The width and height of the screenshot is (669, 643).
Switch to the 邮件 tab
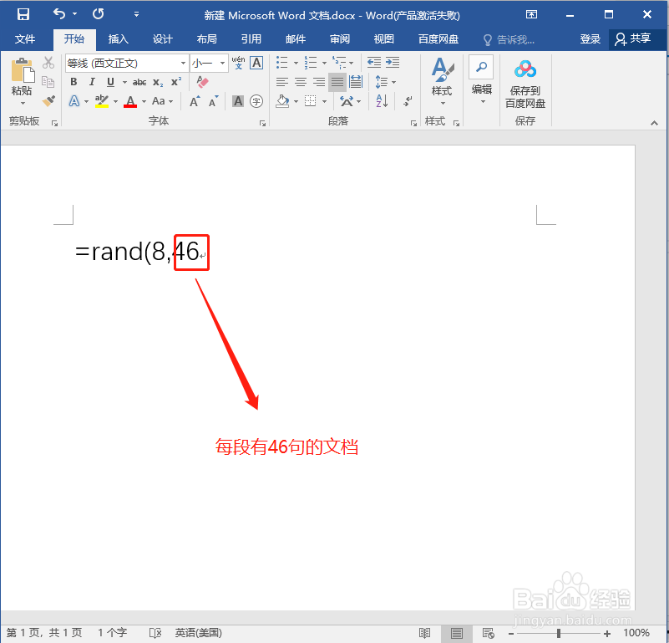coord(296,39)
